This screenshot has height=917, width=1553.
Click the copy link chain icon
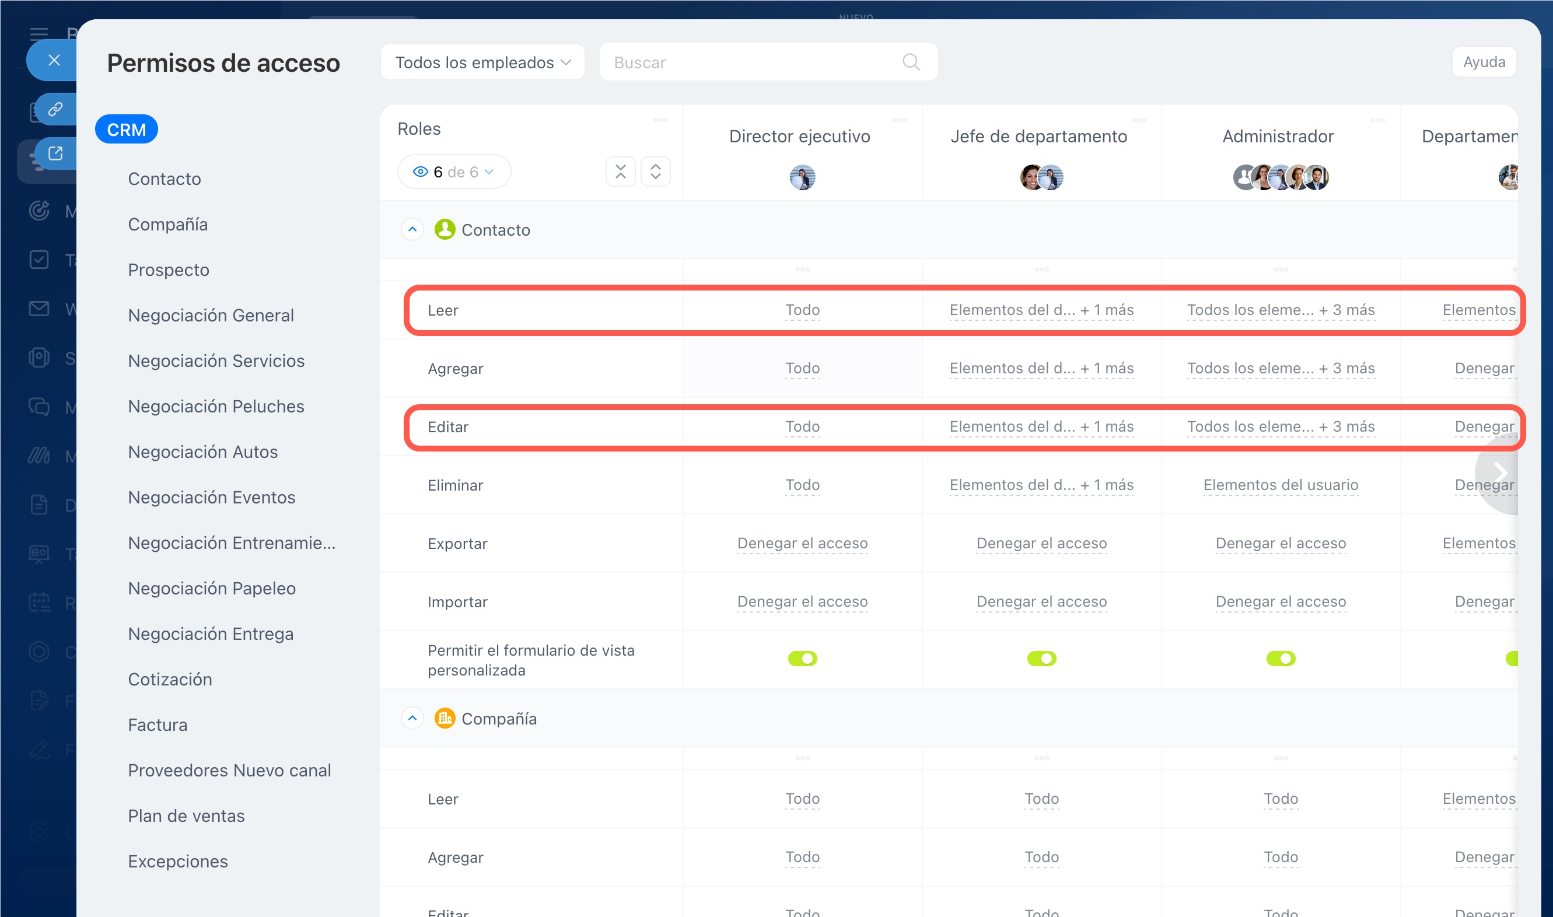(x=55, y=109)
